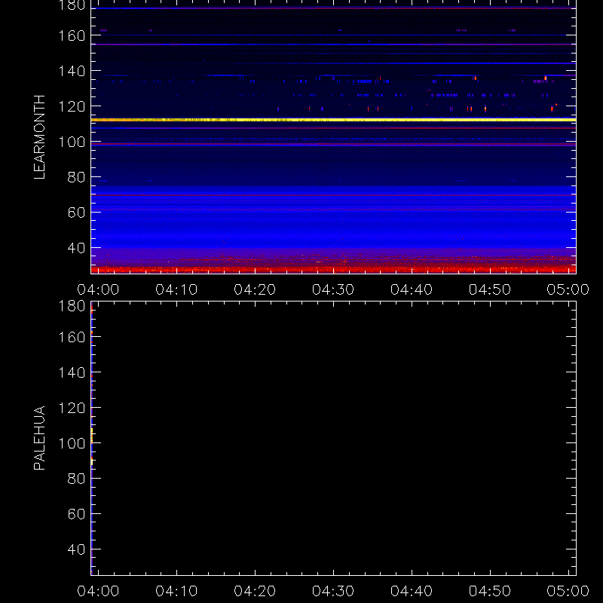Pick the 120 tick label on PALEHUA axis
This screenshot has width=603, height=603.
click(x=72, y=408)
